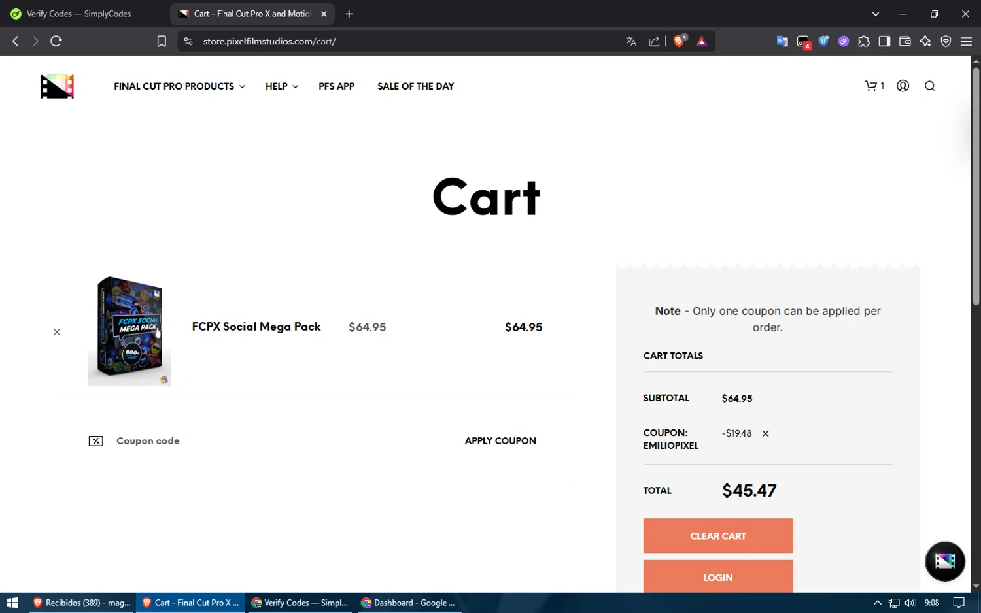Click the Login button

718,576
